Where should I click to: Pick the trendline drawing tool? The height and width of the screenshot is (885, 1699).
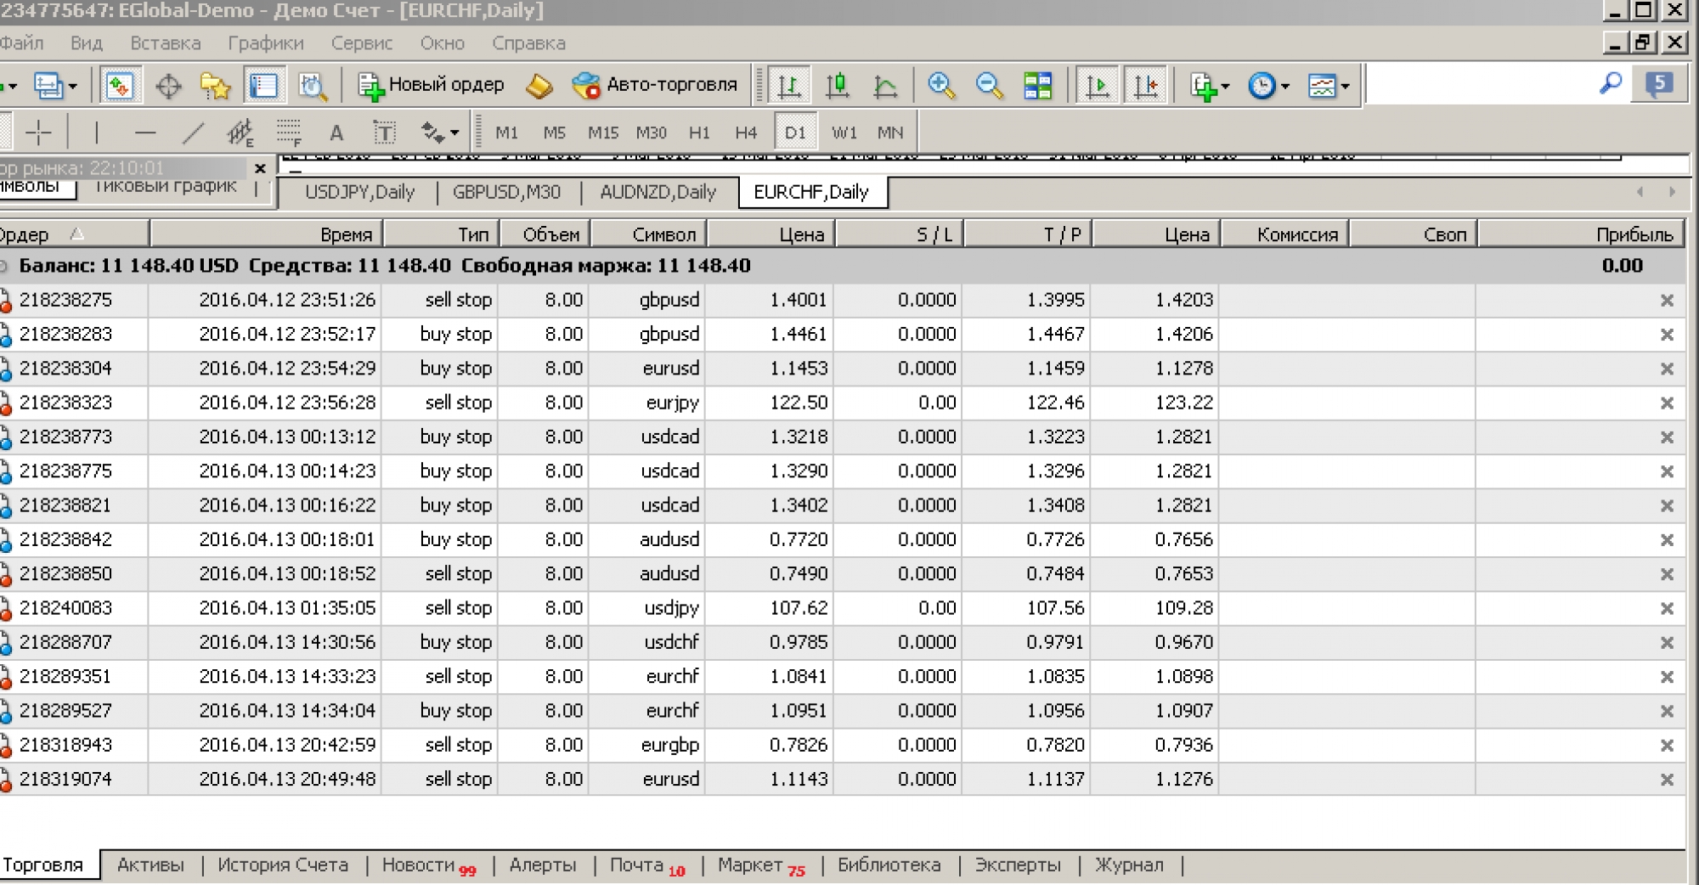point(194,132)
